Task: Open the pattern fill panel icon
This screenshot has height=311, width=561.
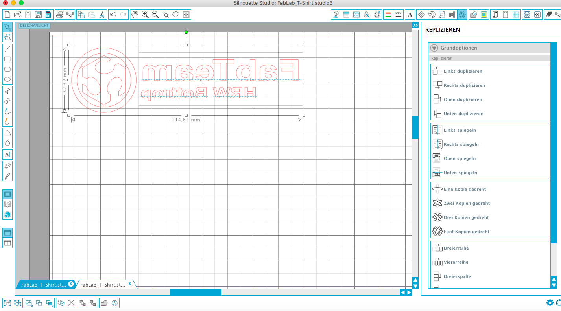Action: [x=356, y=15]
